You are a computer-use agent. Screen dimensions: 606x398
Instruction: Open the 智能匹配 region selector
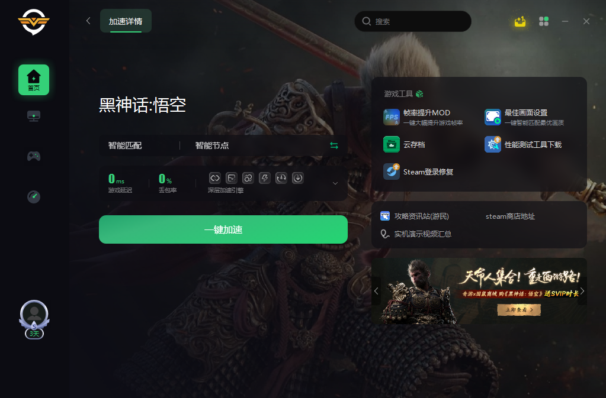(x=125, y=145)
